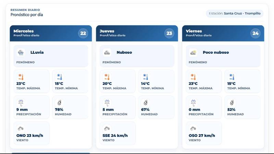Click the Estación Santa Cruz - Trompillo pill
The height and width of the screenshot is (154, 274).
coord(235,13)
